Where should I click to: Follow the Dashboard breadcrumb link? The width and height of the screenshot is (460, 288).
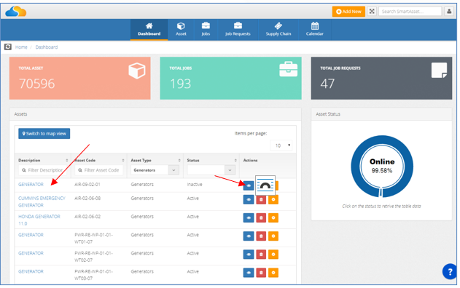pos(47,47)
